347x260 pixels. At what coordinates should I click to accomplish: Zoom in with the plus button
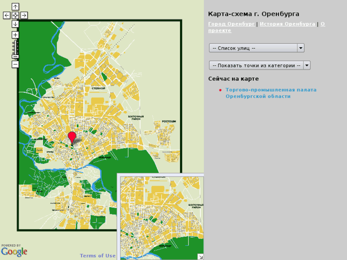(x=15, y=35)
